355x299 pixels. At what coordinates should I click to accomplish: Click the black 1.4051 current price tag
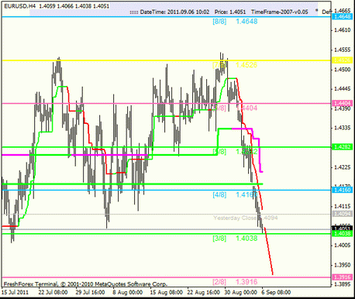click(x=343, y=229)
